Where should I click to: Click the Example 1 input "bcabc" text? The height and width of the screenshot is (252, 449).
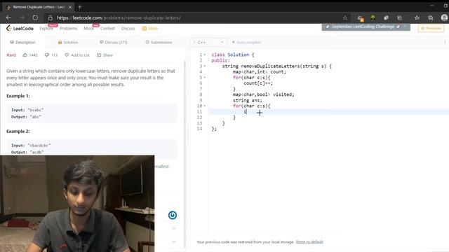(x=36, y=110)
